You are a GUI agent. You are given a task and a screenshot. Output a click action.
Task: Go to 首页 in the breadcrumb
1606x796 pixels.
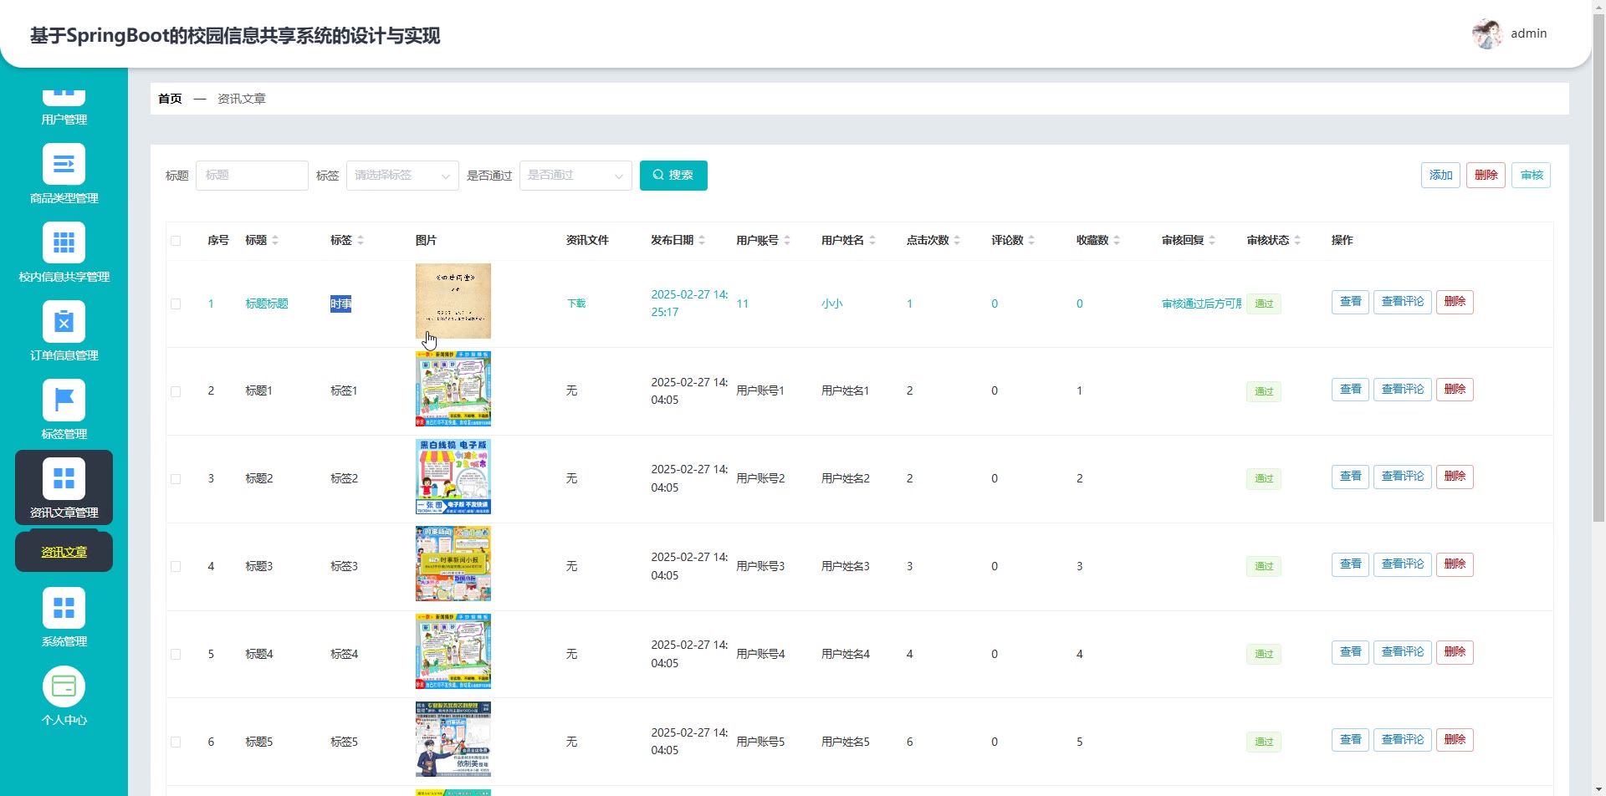(x=170, y=99)
